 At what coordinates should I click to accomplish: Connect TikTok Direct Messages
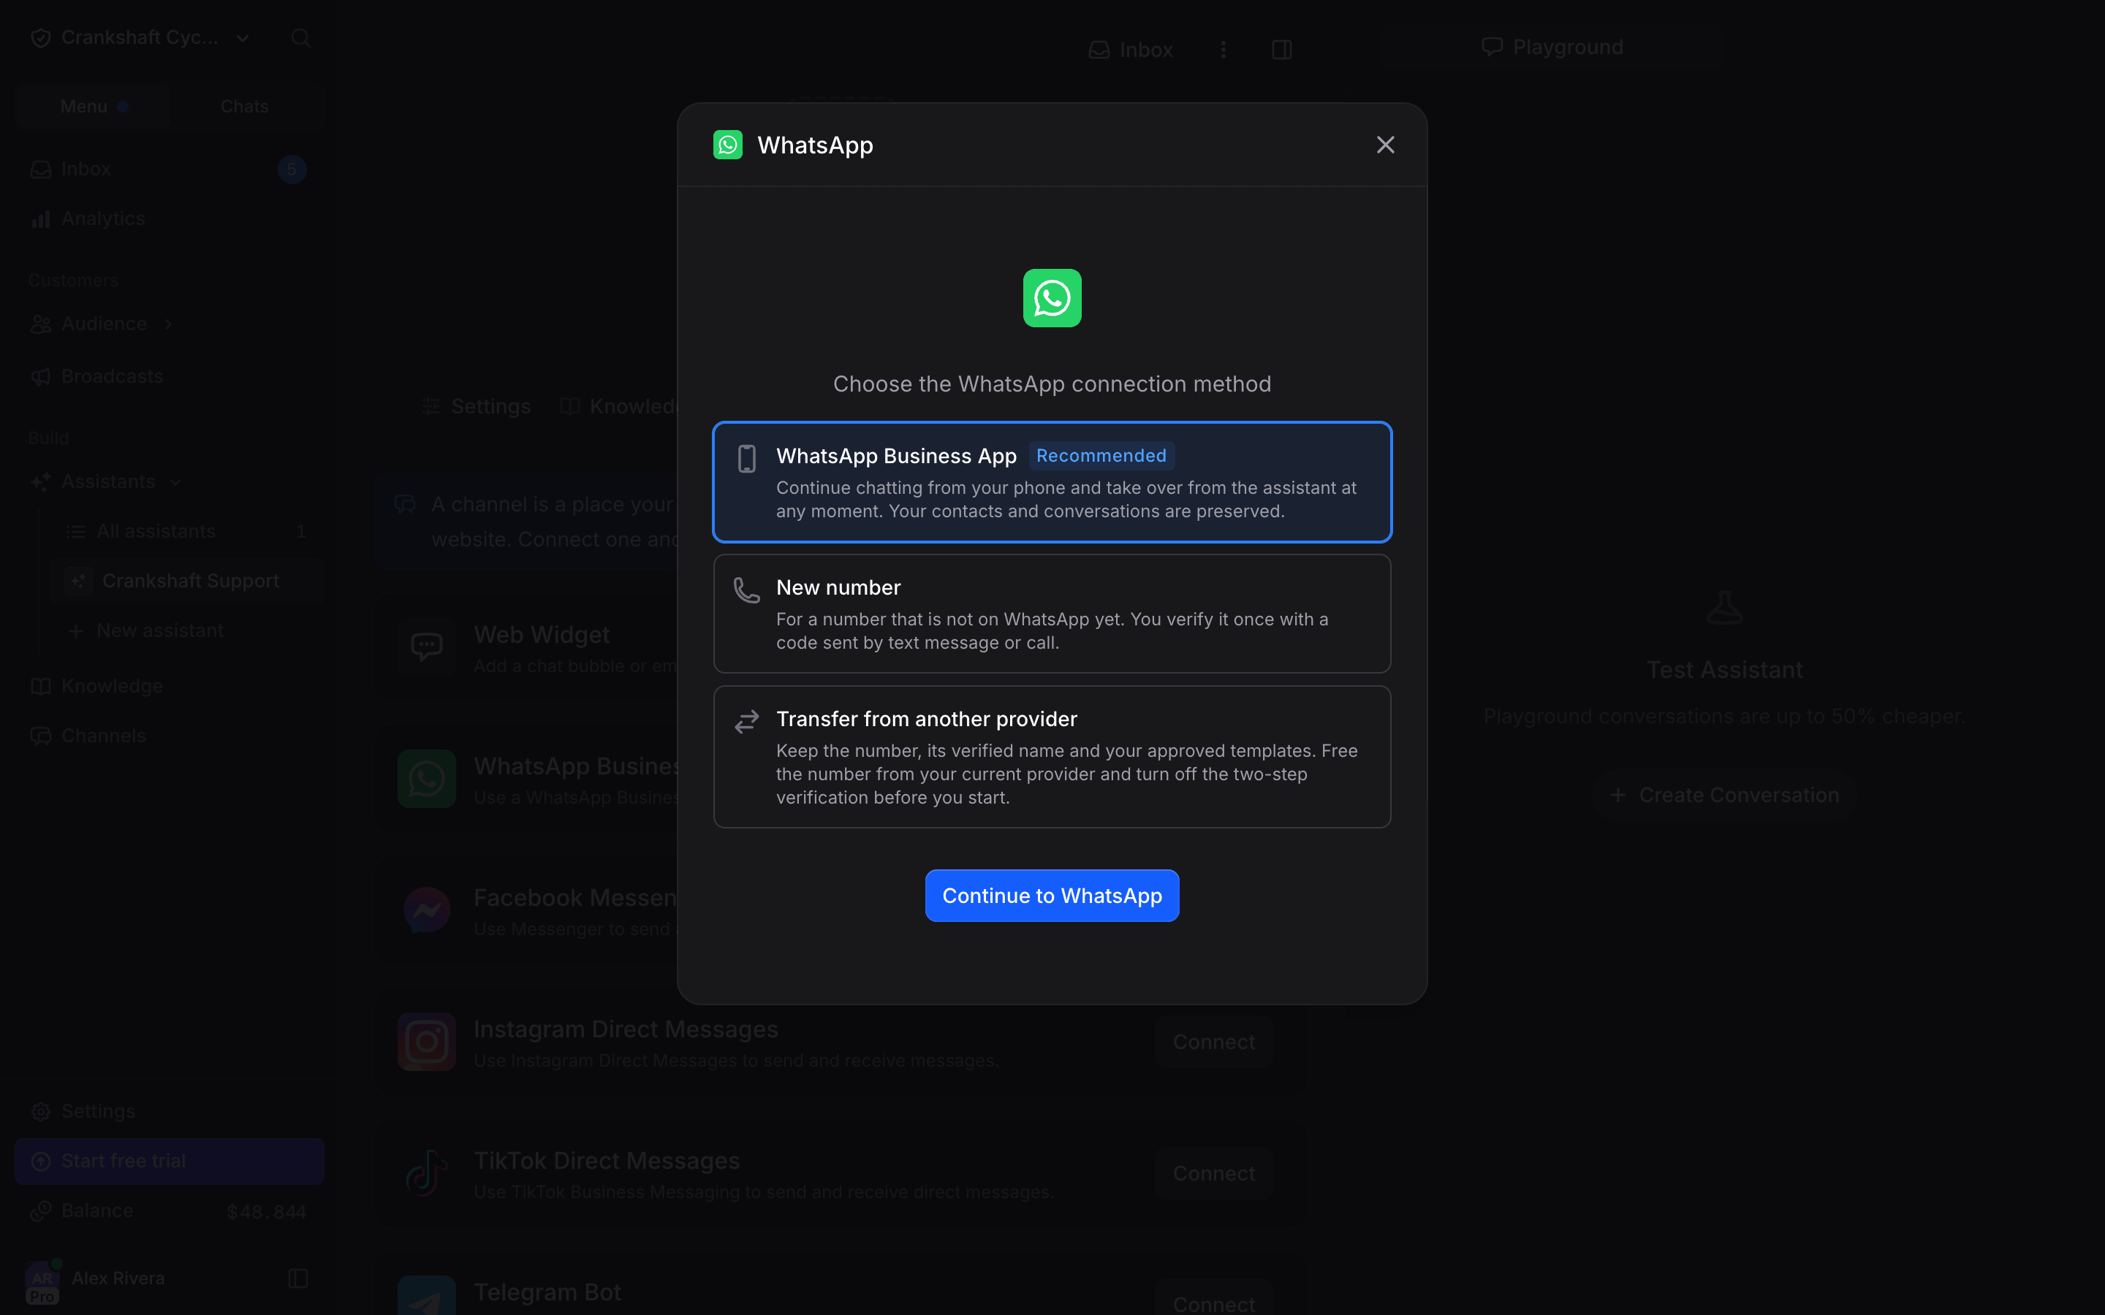coord(1213,1173)
